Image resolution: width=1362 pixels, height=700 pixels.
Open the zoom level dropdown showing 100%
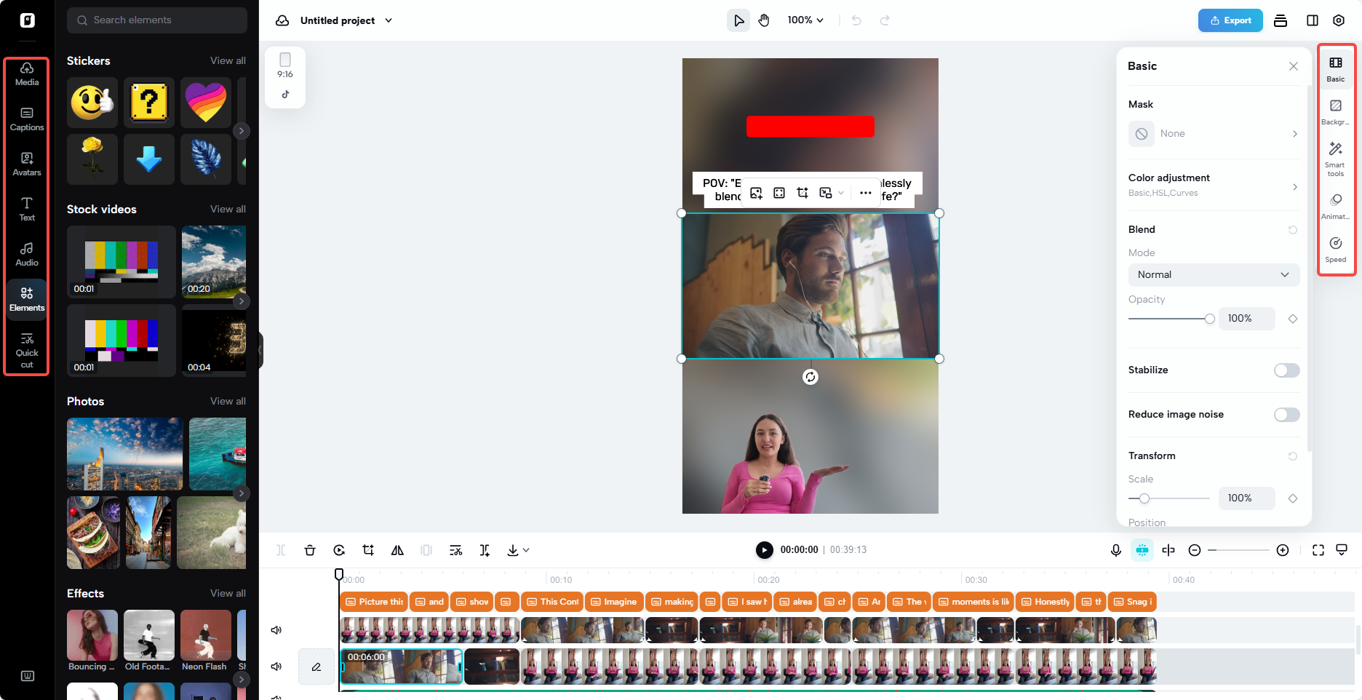click(805, 20)
